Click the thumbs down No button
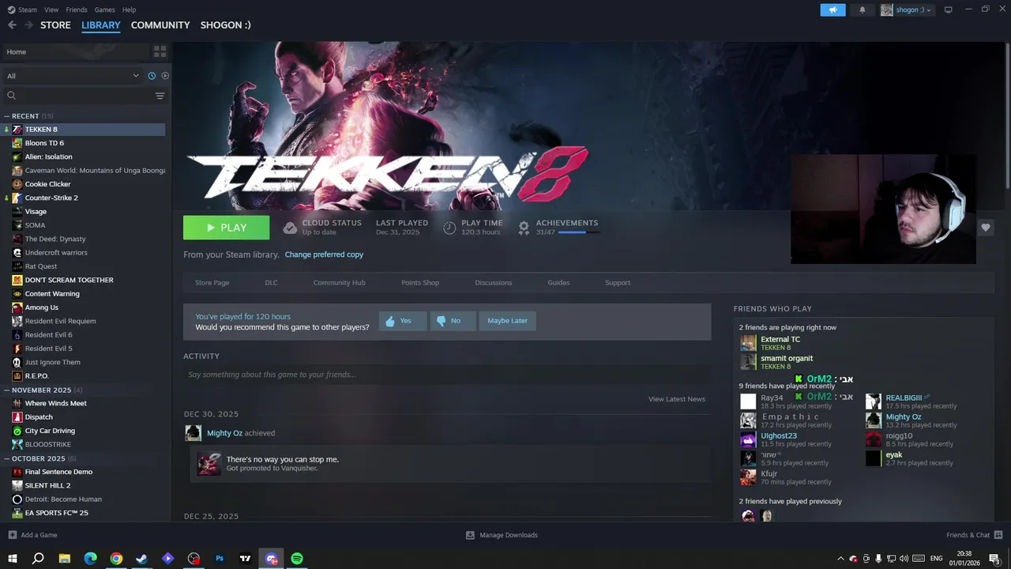 click(453, 321)
